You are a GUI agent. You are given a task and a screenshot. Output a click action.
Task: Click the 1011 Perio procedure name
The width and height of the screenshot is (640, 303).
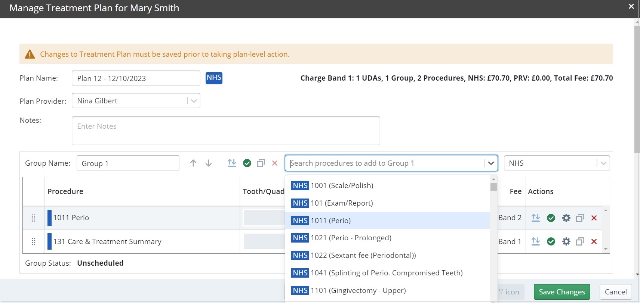[71, 218]
